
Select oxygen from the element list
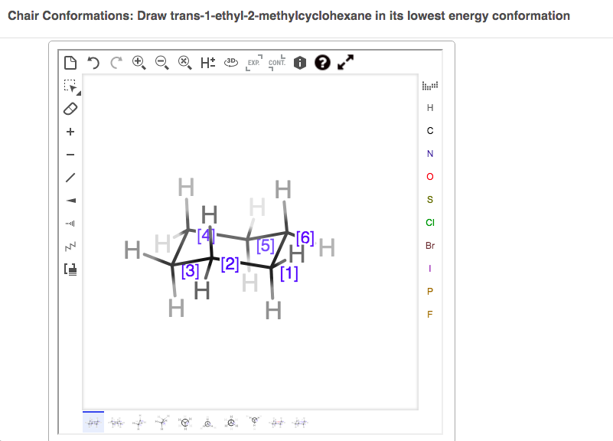(429, 177)
